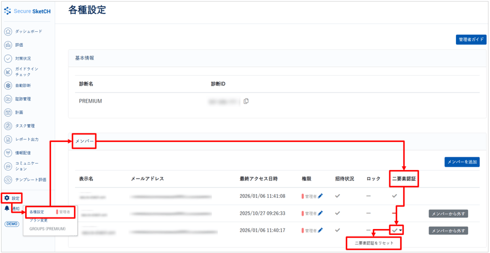Remove member last accessed 2025/10/27 via メンバーから外す
The width and height of the screenshot is (490, 253).
[448, 214]
